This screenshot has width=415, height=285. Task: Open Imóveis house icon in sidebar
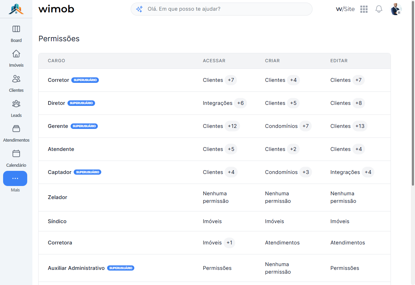click(16, 54)
